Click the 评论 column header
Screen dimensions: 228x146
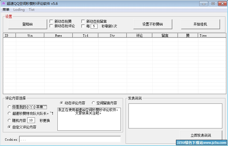[x=140, y=35]
